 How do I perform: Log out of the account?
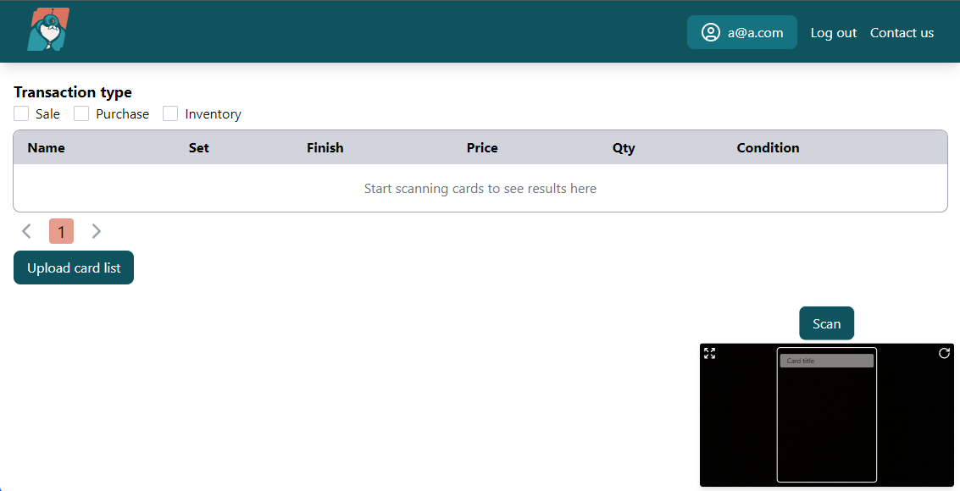tap(833, 32)
